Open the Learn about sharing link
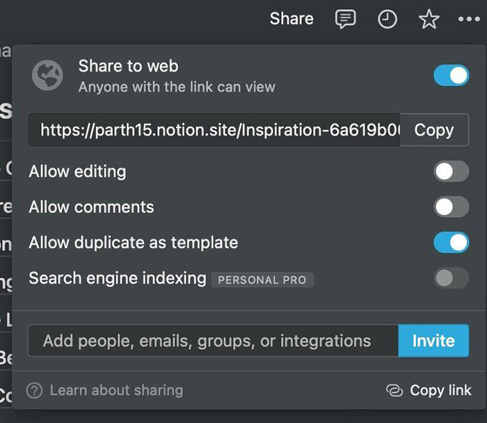The image size is (487, 423). (116, 390)
